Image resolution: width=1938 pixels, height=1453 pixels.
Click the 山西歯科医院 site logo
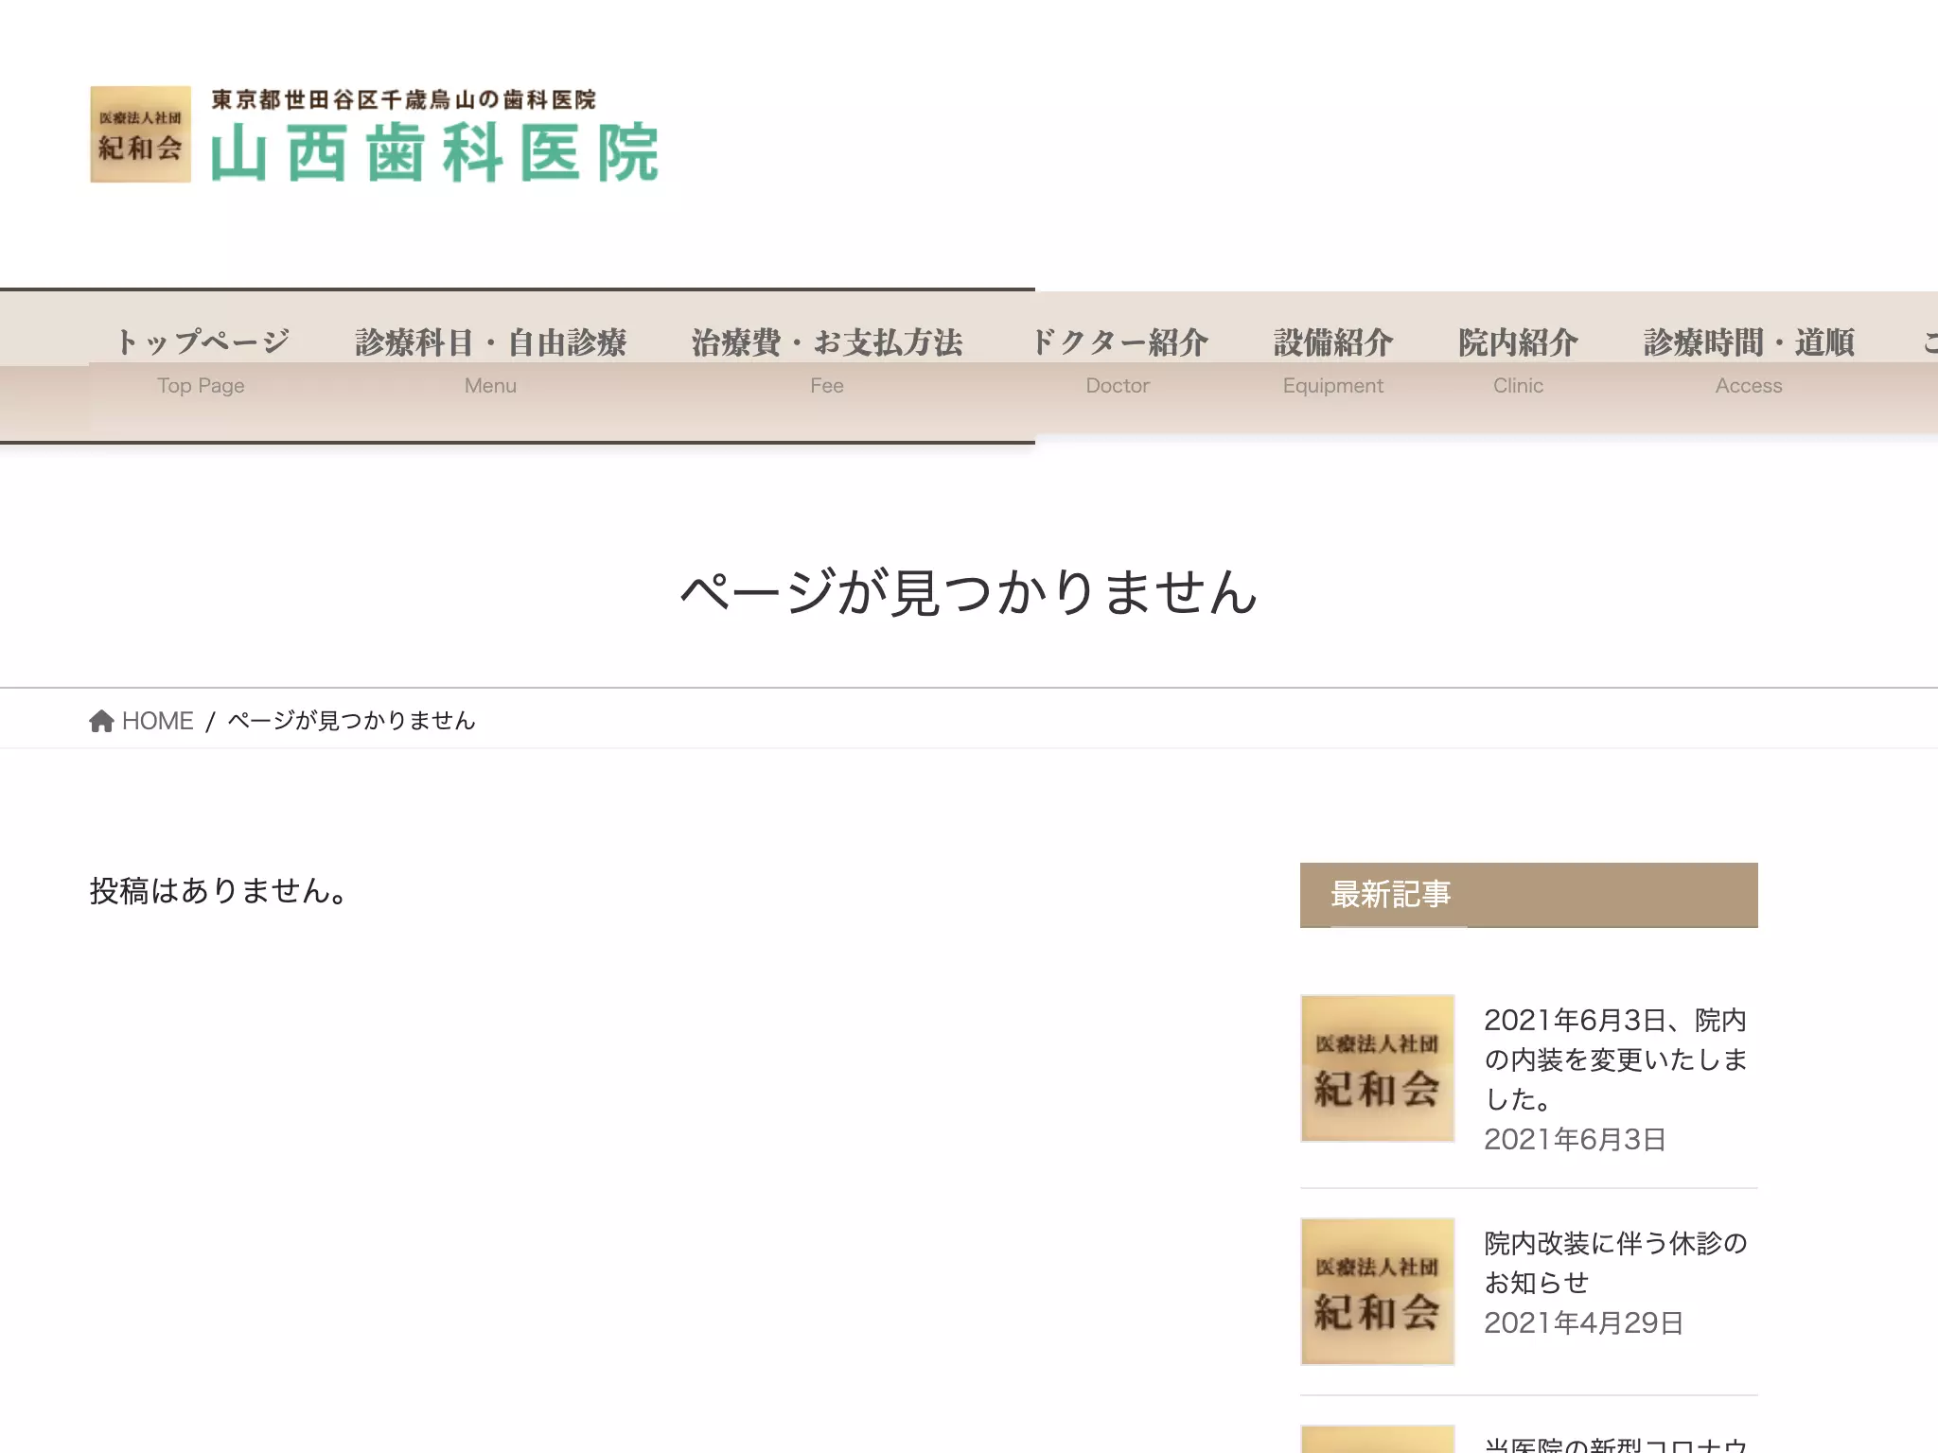[375, 134]
